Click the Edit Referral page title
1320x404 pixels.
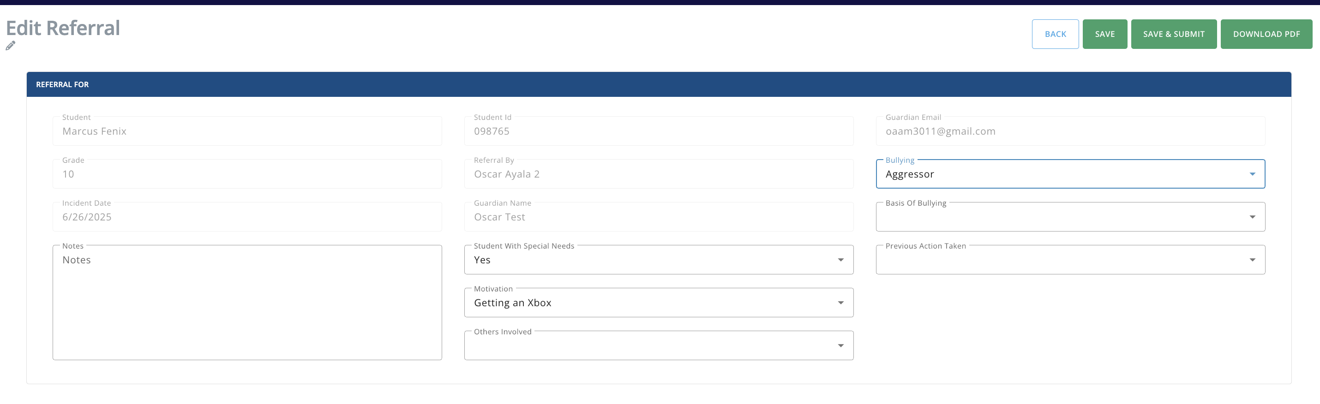click(x=62, y=28)
